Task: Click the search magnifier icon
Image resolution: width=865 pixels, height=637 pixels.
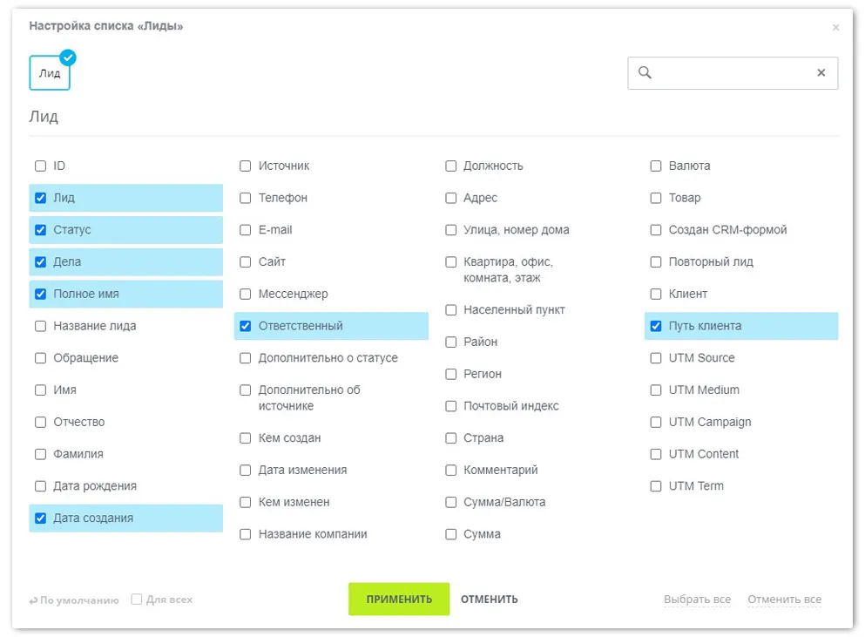Action: [645, 72]
